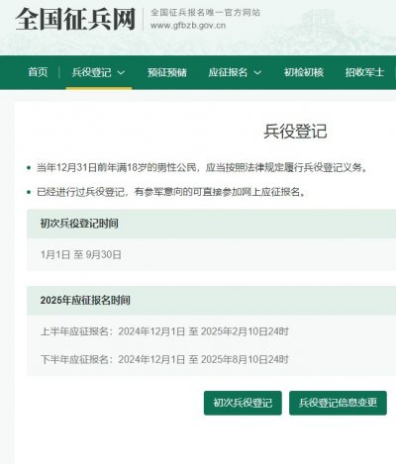This screenshot has height=464, width=396.
Task: Click the 全国征兵报名唯一官方网站 tagline
Action: click(x=205, y=13)
